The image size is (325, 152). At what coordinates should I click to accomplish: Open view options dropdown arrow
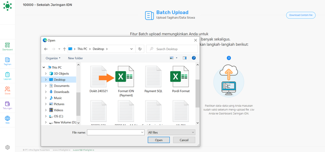coord(177,58)
